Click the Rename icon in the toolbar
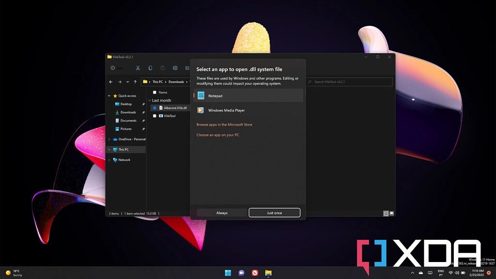The width and height of the screenshot is (496, 279). pos(175,68)
